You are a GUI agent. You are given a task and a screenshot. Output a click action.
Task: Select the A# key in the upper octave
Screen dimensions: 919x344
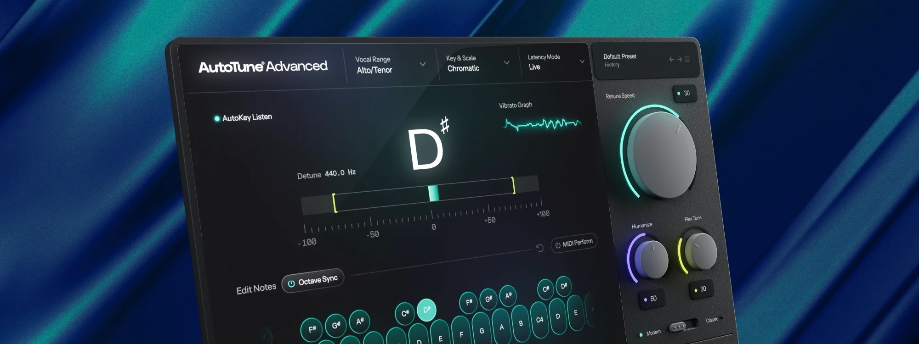pos(508,296)
